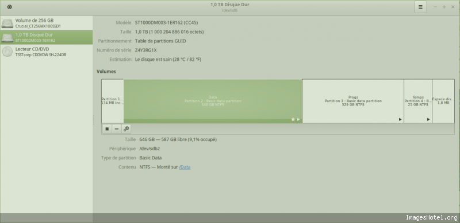This screenshot has height=223, width=460.
Task: Click the star icon on Data partition
Action: point(293,119)
